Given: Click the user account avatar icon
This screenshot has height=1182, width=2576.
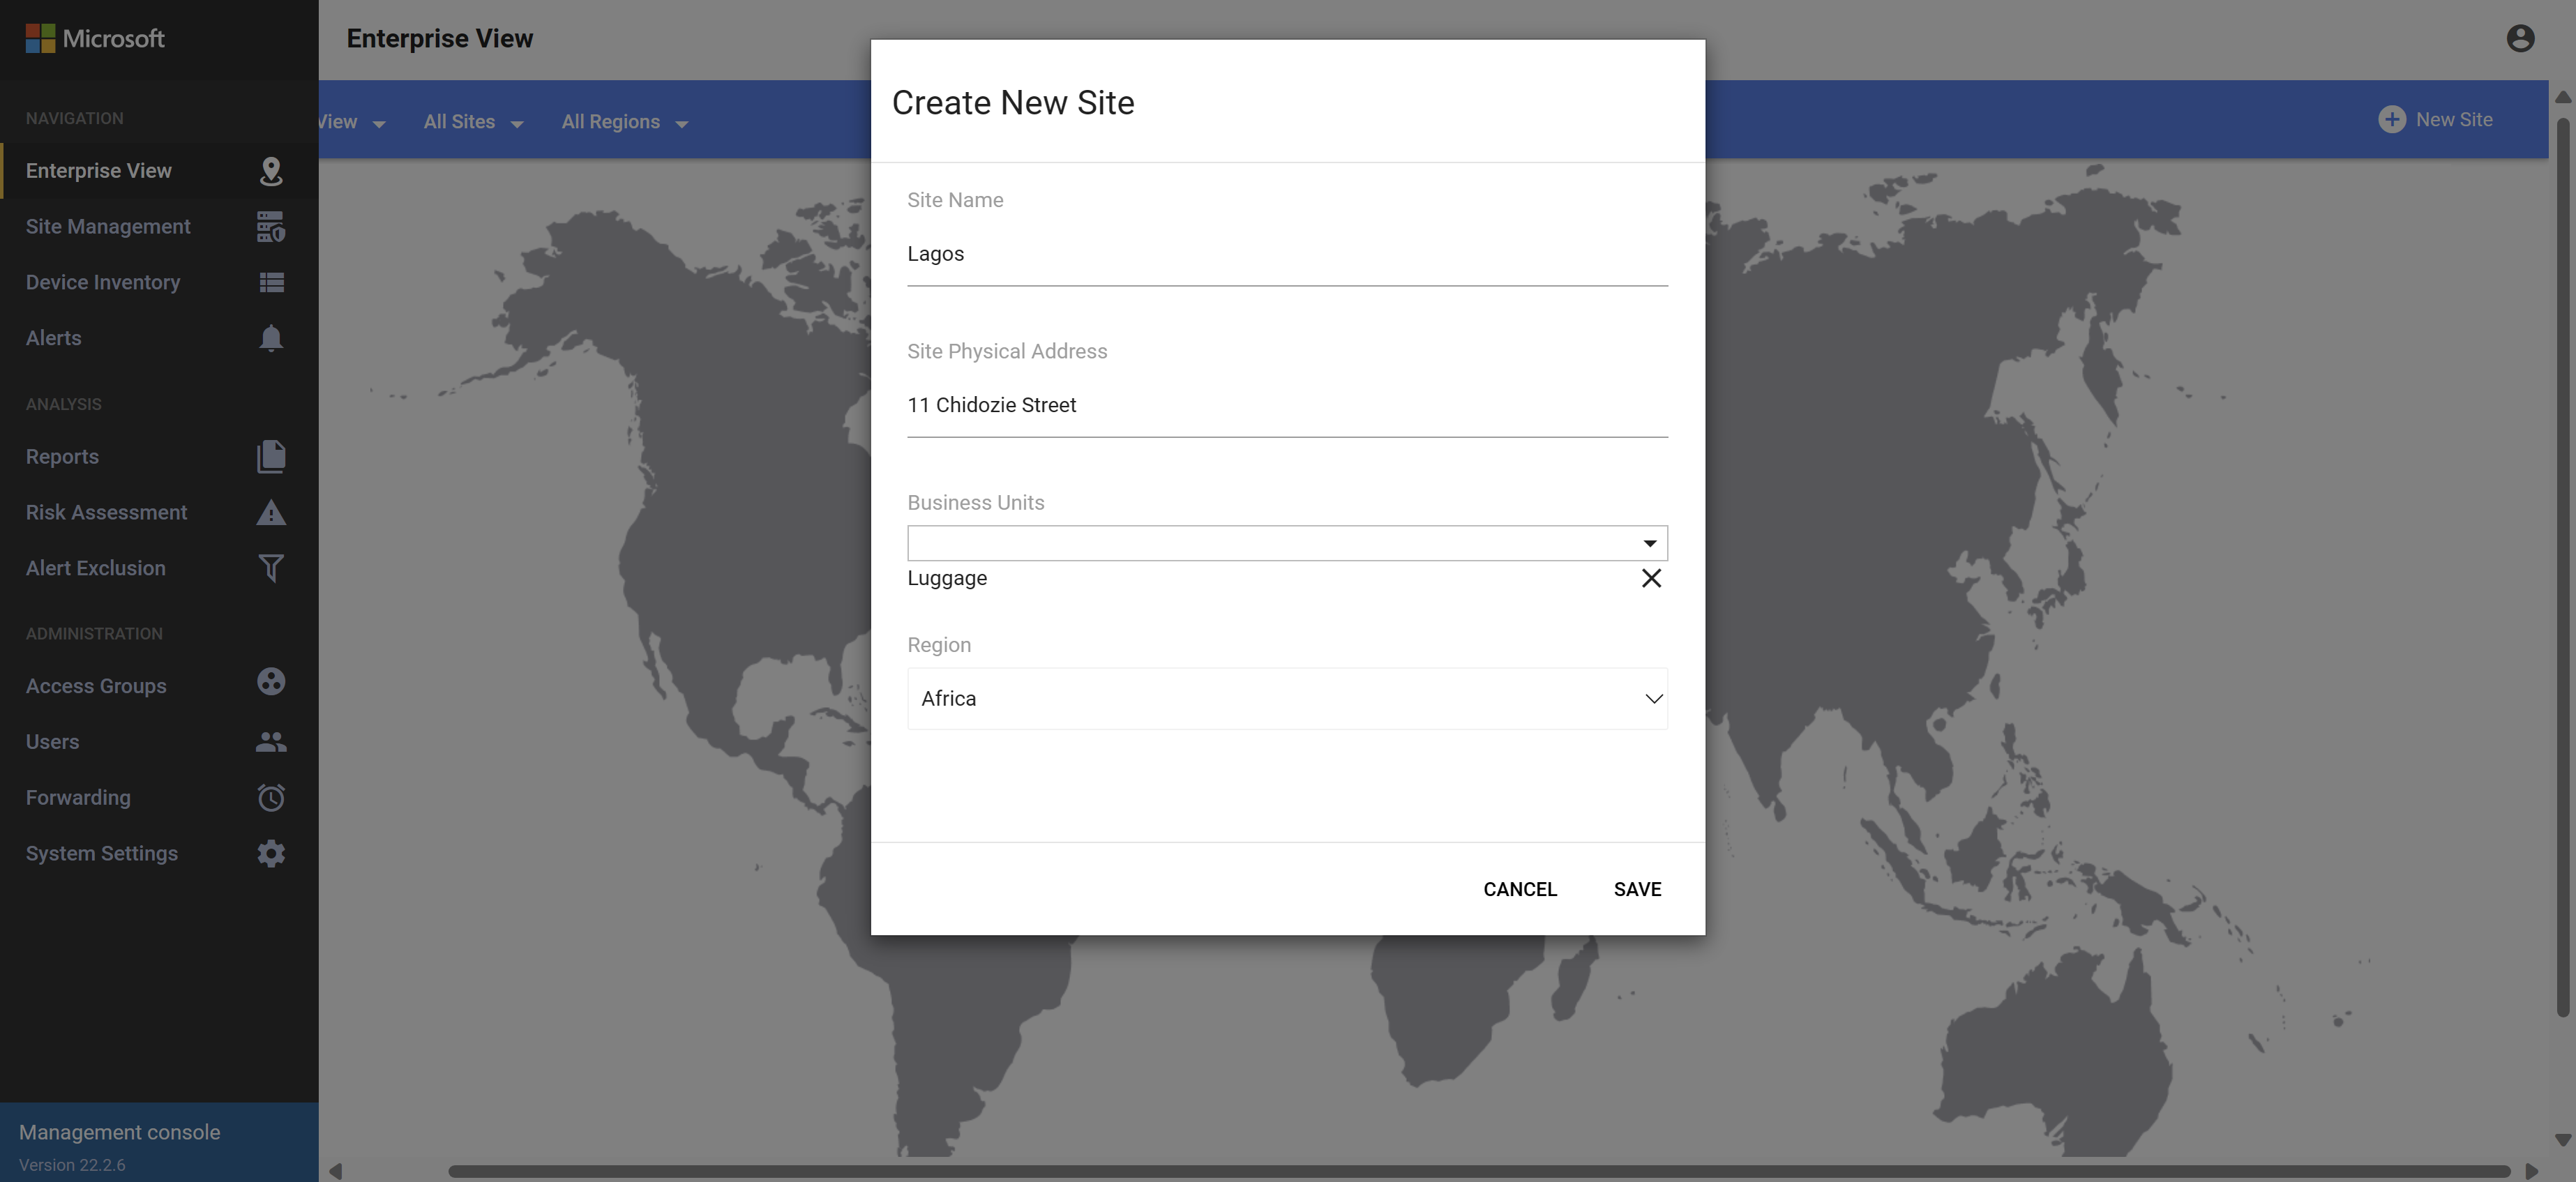Looking at the screenshot, I should click(2520, 38).
